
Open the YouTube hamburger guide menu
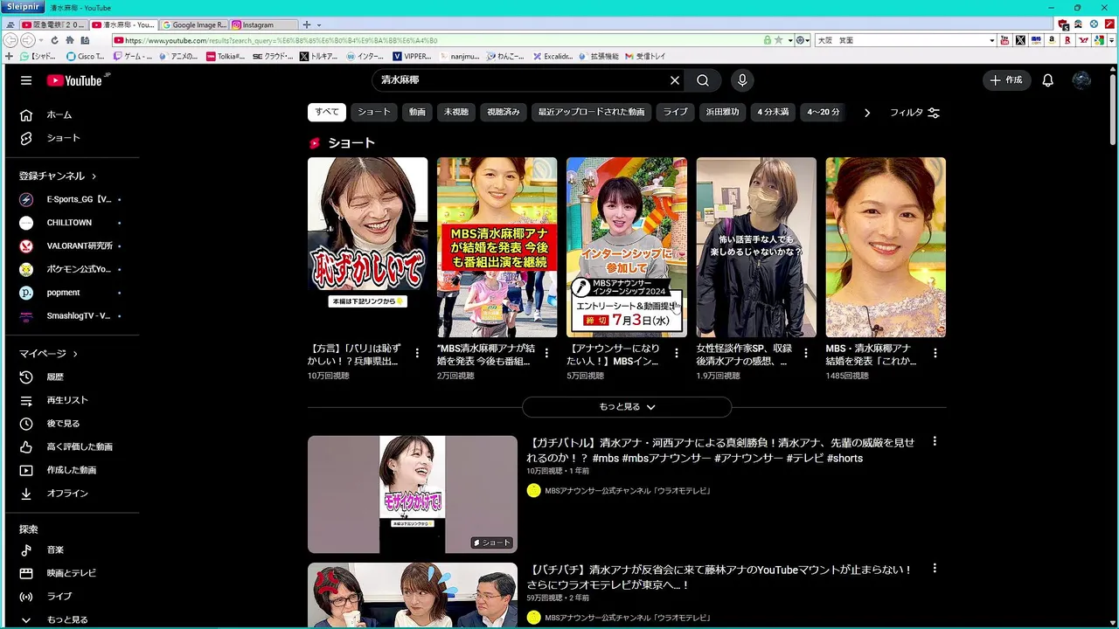[26, 80]
